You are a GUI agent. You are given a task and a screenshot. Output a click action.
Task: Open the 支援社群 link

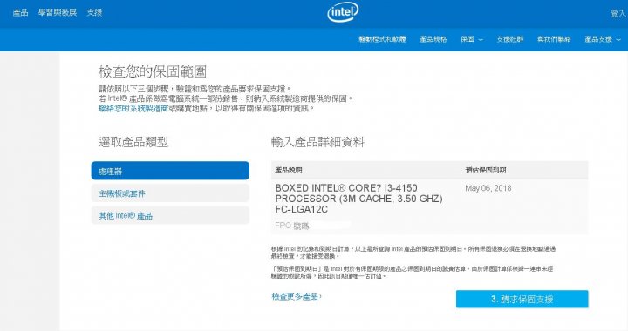coord(510,39)
